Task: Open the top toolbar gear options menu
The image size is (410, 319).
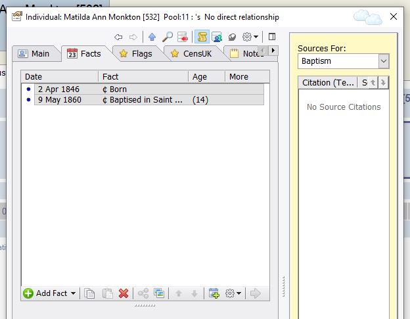Action: pyautogui.click(x=250, y=37)
